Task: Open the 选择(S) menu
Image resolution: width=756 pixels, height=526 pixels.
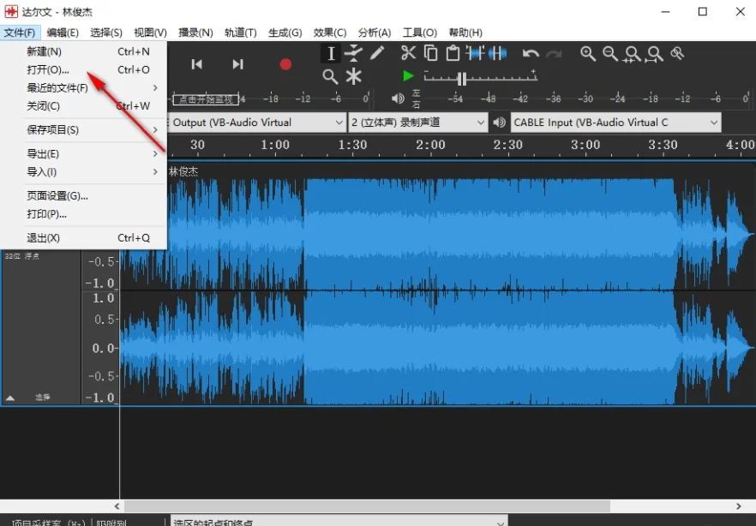Action: click(106, 33)
